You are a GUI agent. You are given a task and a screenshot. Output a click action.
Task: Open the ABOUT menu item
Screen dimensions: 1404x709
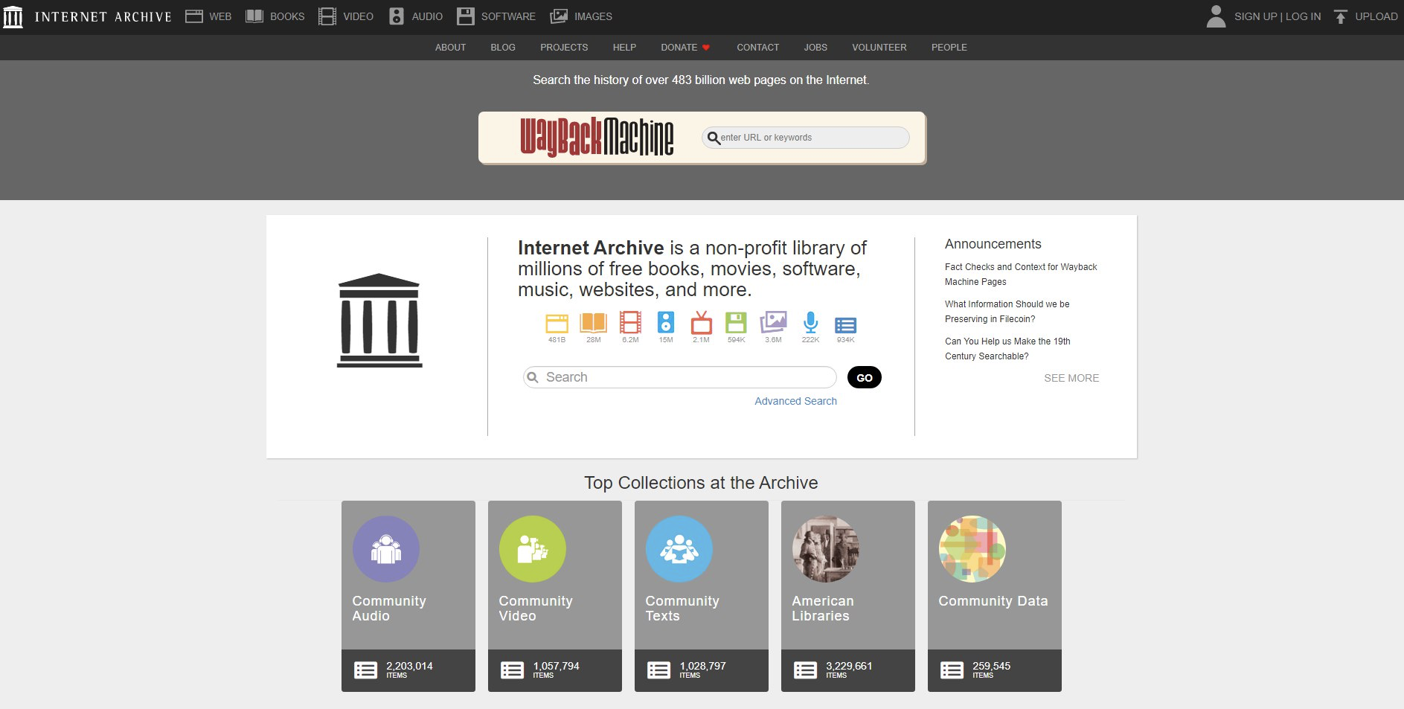coord(450,47)
